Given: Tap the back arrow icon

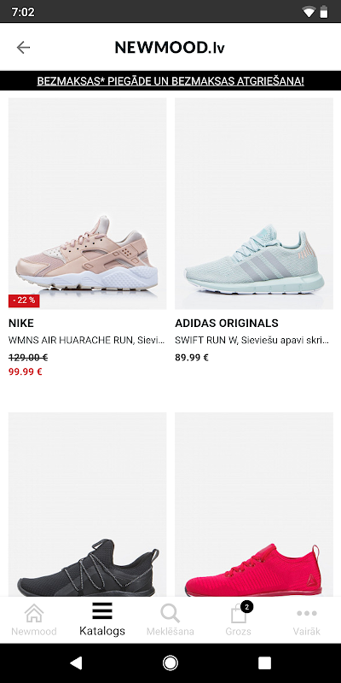Looking at the screenshot, I should (x=23, y=47).
